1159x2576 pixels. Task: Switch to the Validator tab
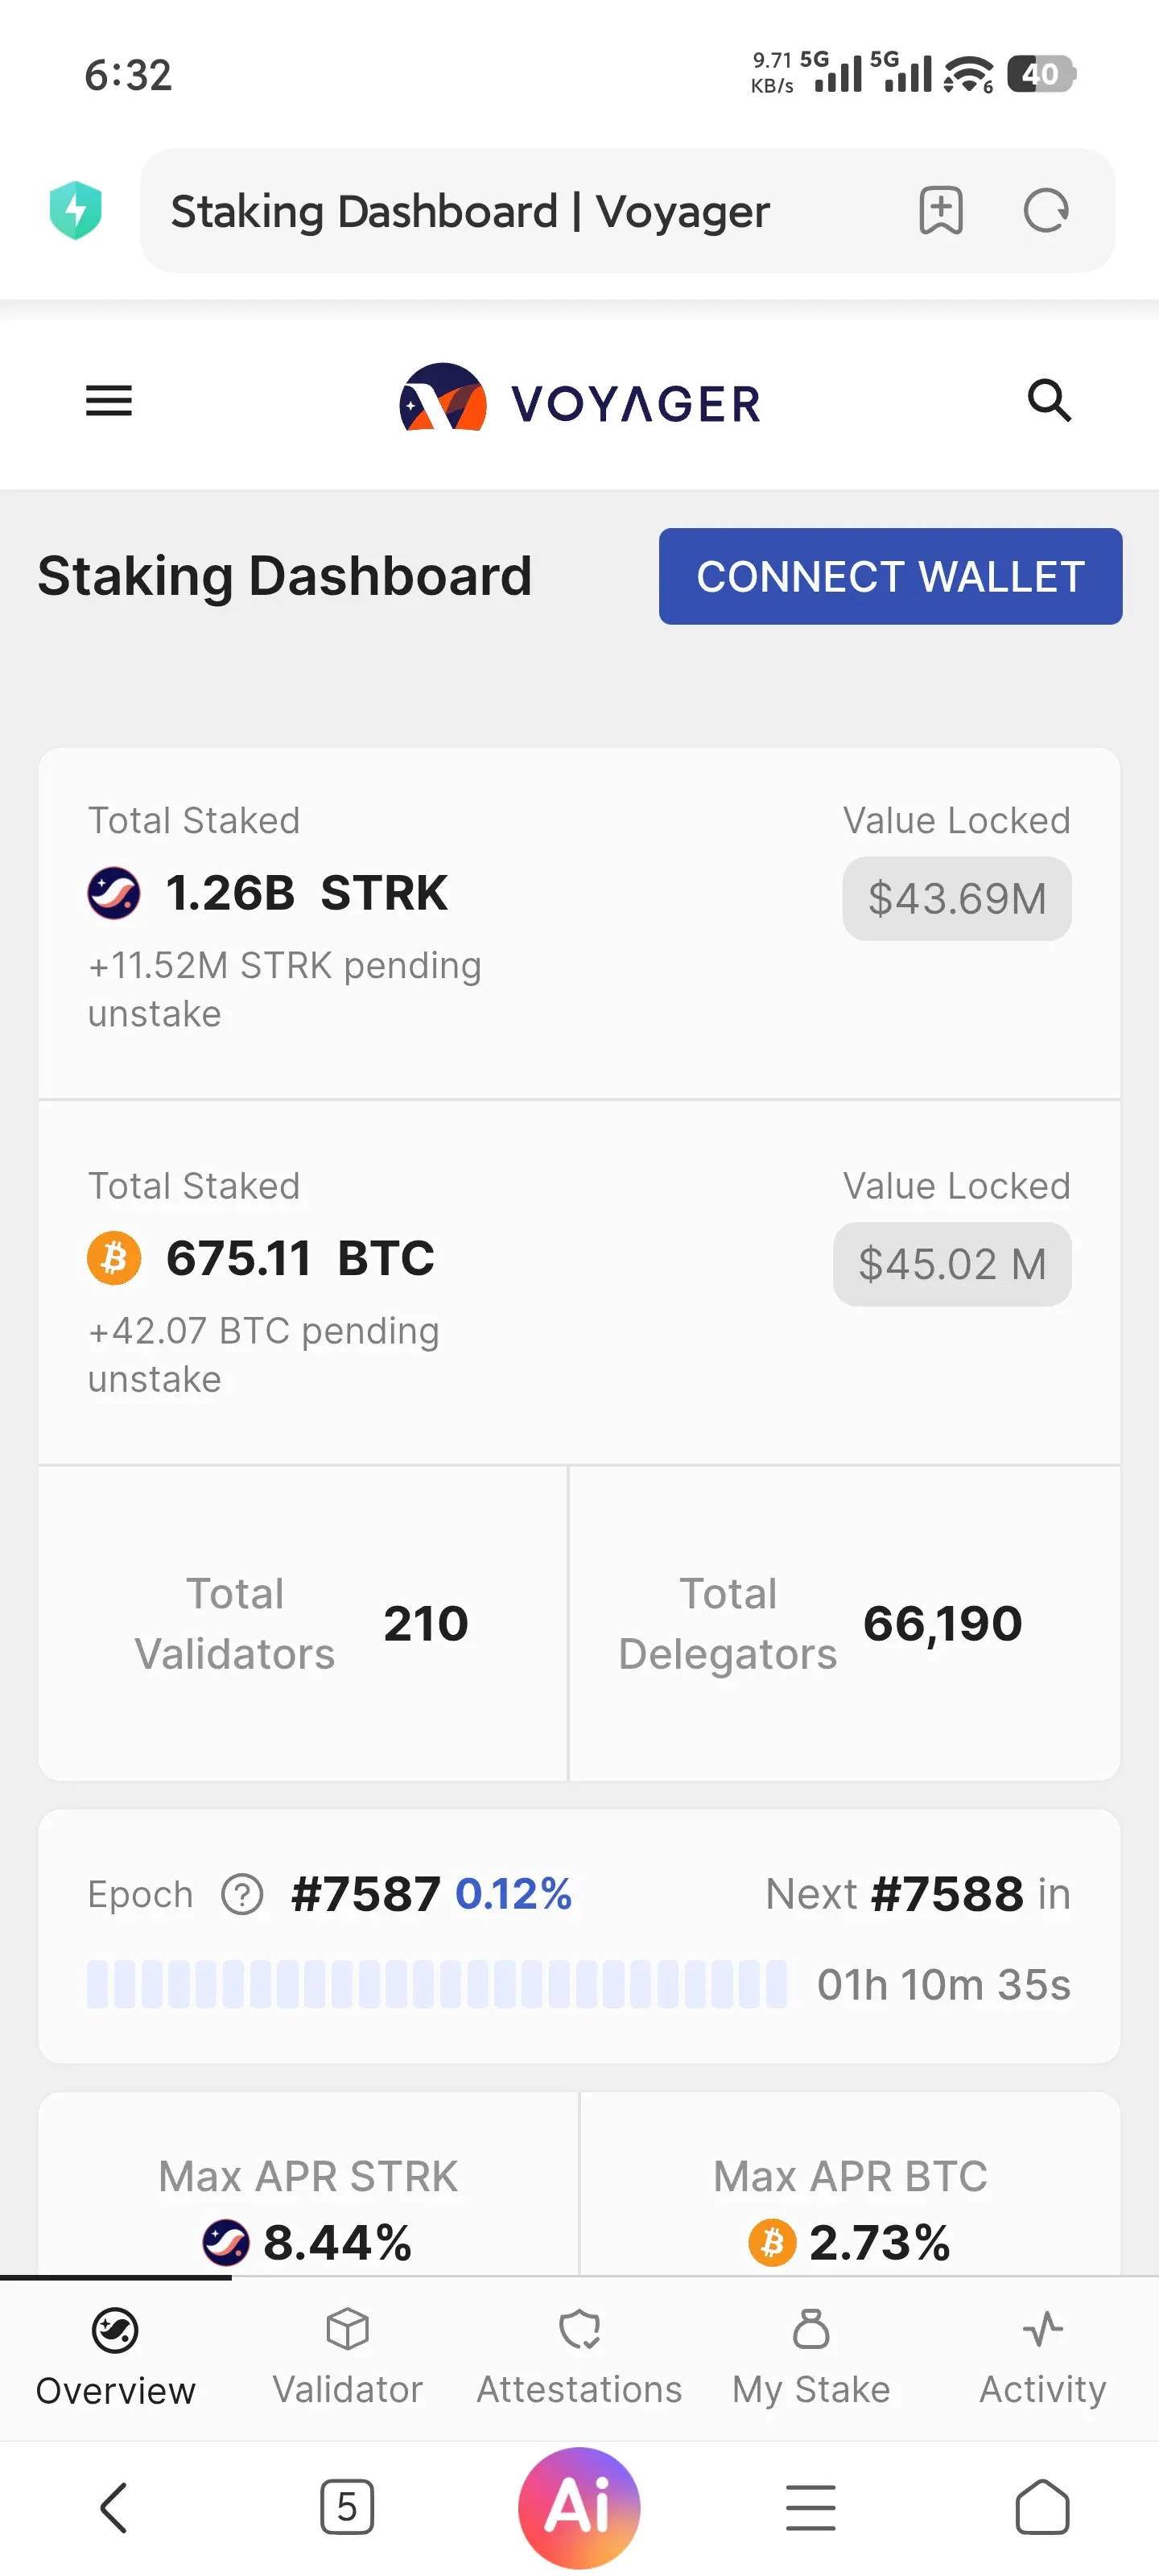pyautogui.click(x=347, y=2358)
